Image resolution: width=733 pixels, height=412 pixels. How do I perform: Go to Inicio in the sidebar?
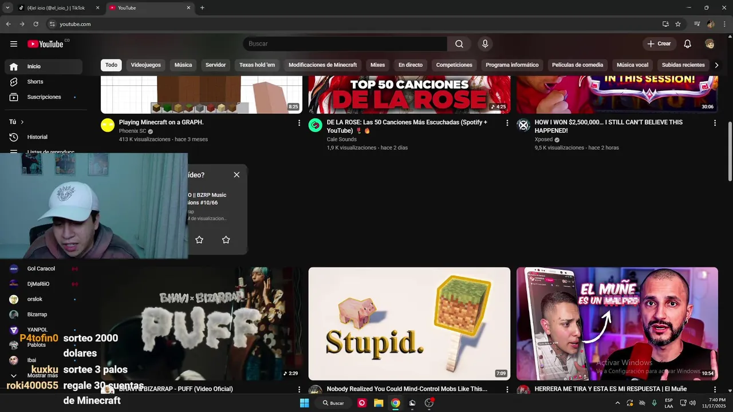[x=44, y=66]
